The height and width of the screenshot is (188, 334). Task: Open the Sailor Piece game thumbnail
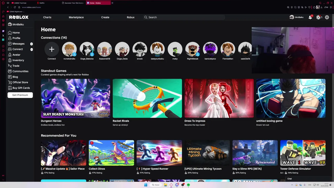tap(63, 153)
